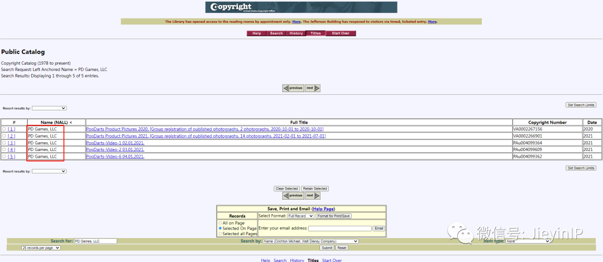
Task: Check the box for record 2
Action: point(4,136)
